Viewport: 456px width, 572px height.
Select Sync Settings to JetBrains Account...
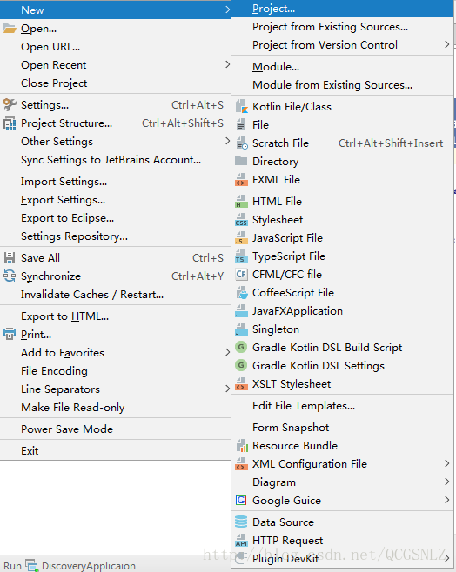[116, 160]
